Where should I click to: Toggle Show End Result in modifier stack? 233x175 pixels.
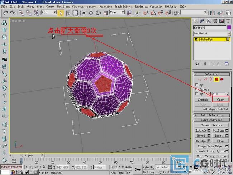(x=205, y=64)
